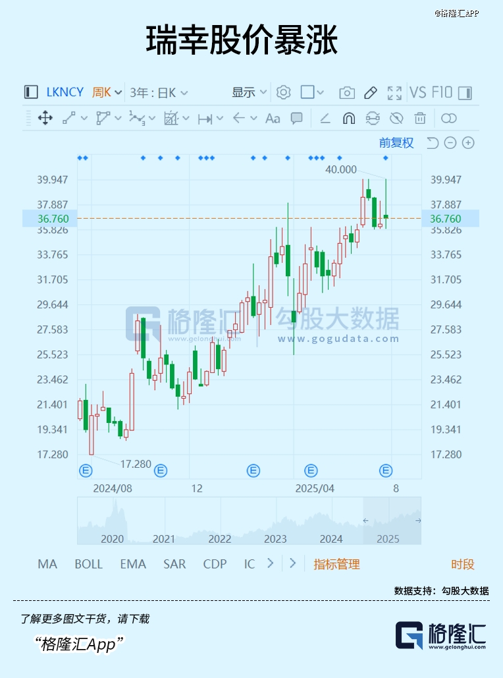Click the E earnings marker near 2025/04

click(311, 470)
